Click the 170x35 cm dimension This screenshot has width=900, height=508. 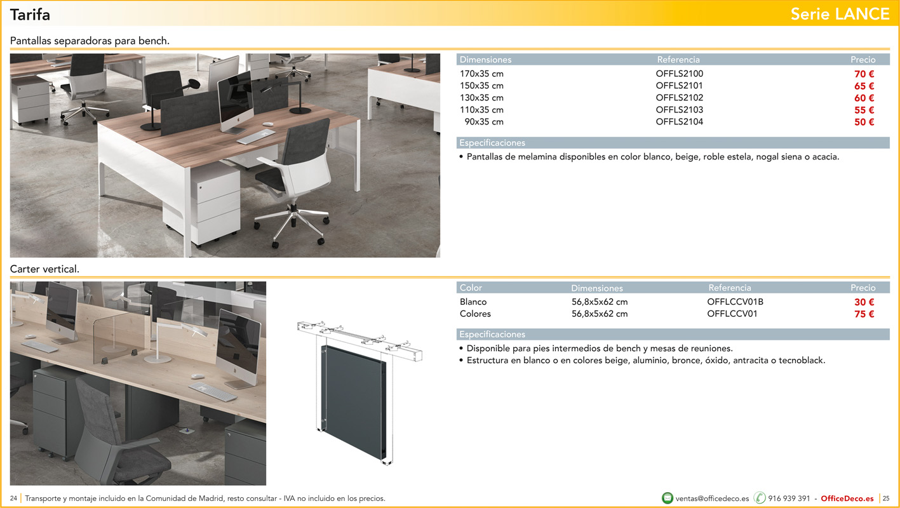point(481,74)
